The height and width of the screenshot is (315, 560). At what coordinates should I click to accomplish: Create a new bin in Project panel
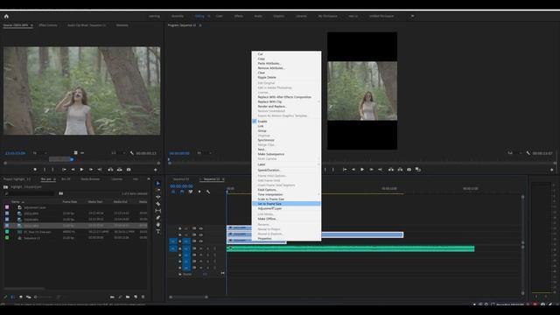[x=128, y=297]
